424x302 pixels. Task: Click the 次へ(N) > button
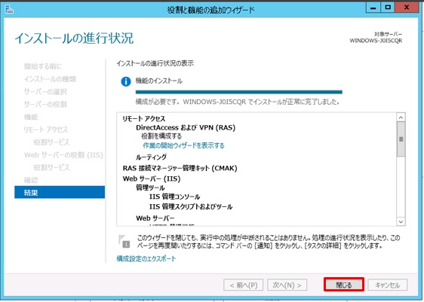click(x=287, y=285)
